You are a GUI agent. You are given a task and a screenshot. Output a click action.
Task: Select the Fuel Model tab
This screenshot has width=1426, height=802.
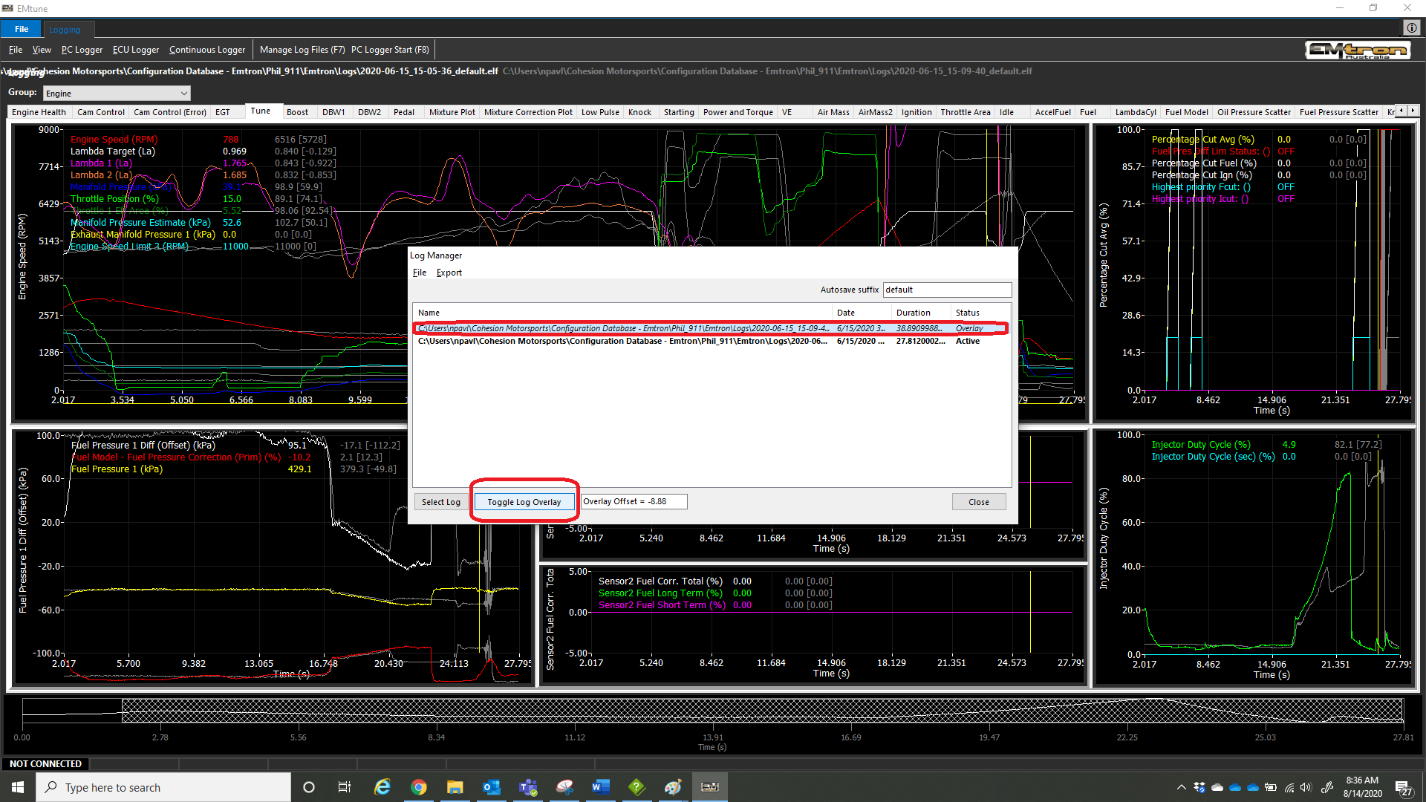click(x=1187, y=112)
